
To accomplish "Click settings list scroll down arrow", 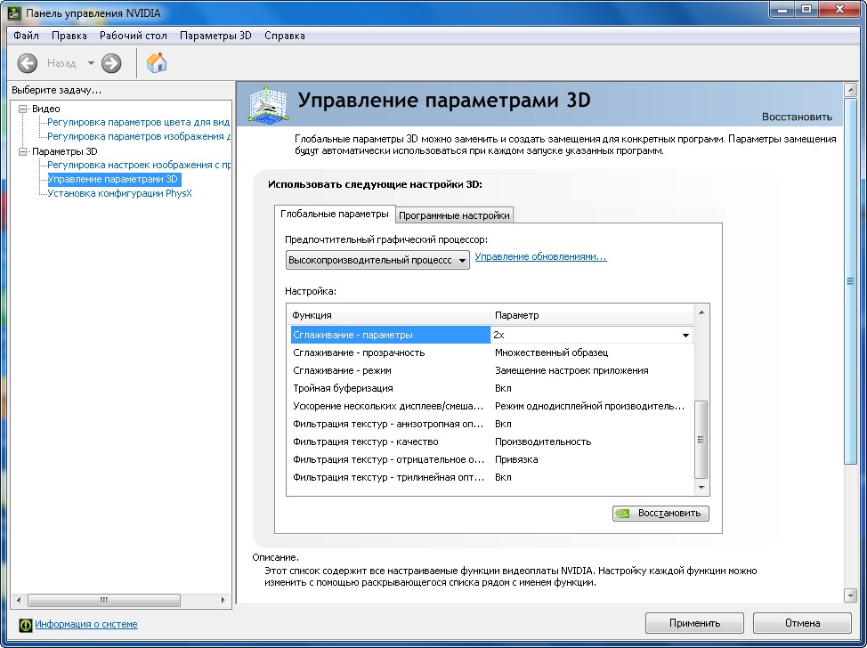I will coord(701,487).
